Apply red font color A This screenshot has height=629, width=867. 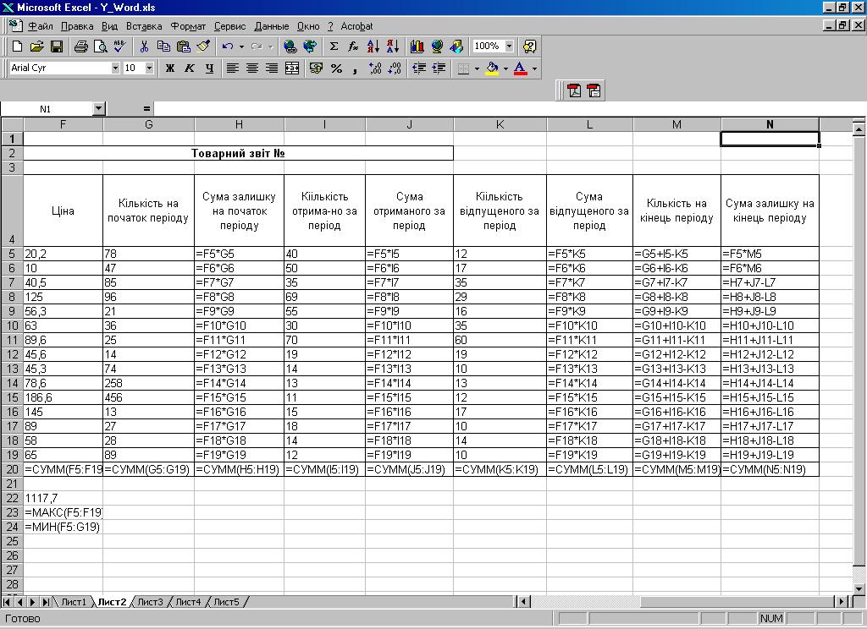click(521, 68)
